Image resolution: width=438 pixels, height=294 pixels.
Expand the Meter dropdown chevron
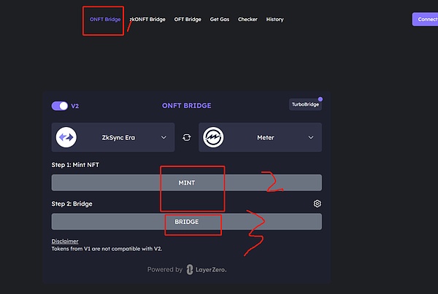pos(310,137)
